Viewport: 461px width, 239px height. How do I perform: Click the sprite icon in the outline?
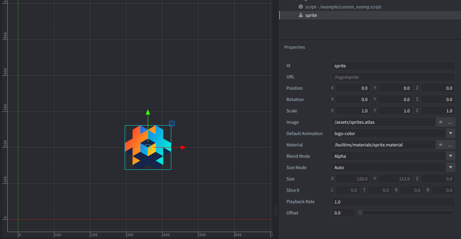pos(301,15)
